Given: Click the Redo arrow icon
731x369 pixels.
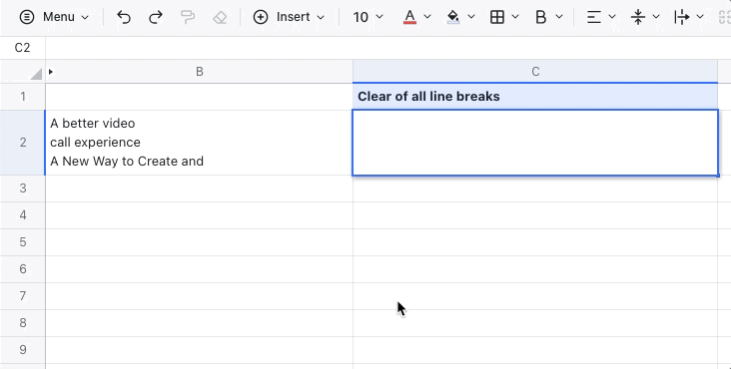Looking at the screenshot, I should [x=155, y=17].
